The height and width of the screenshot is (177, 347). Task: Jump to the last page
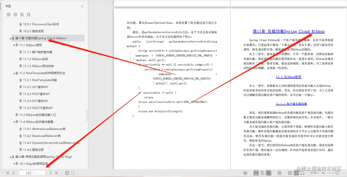pos(56,173)
